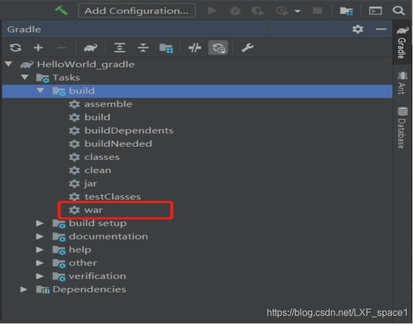413x324 pixels.
Task: Select the build task under build folder
Action: 97,117
